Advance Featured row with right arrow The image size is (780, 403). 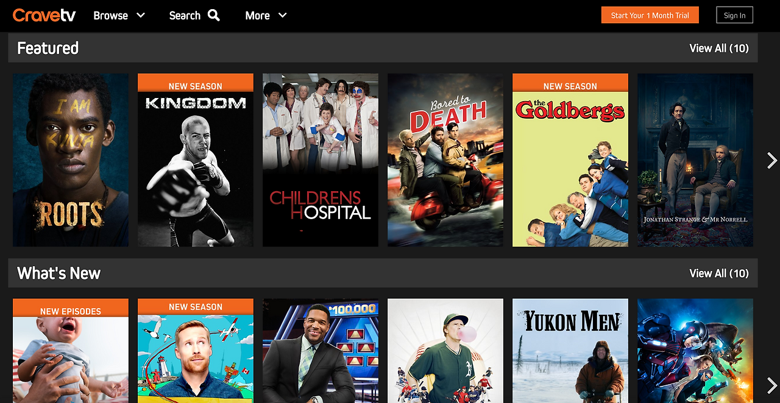click(771, 160)
